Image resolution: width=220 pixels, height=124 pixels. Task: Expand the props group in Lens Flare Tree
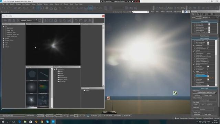pyautogui.click(x=3, y=43)
